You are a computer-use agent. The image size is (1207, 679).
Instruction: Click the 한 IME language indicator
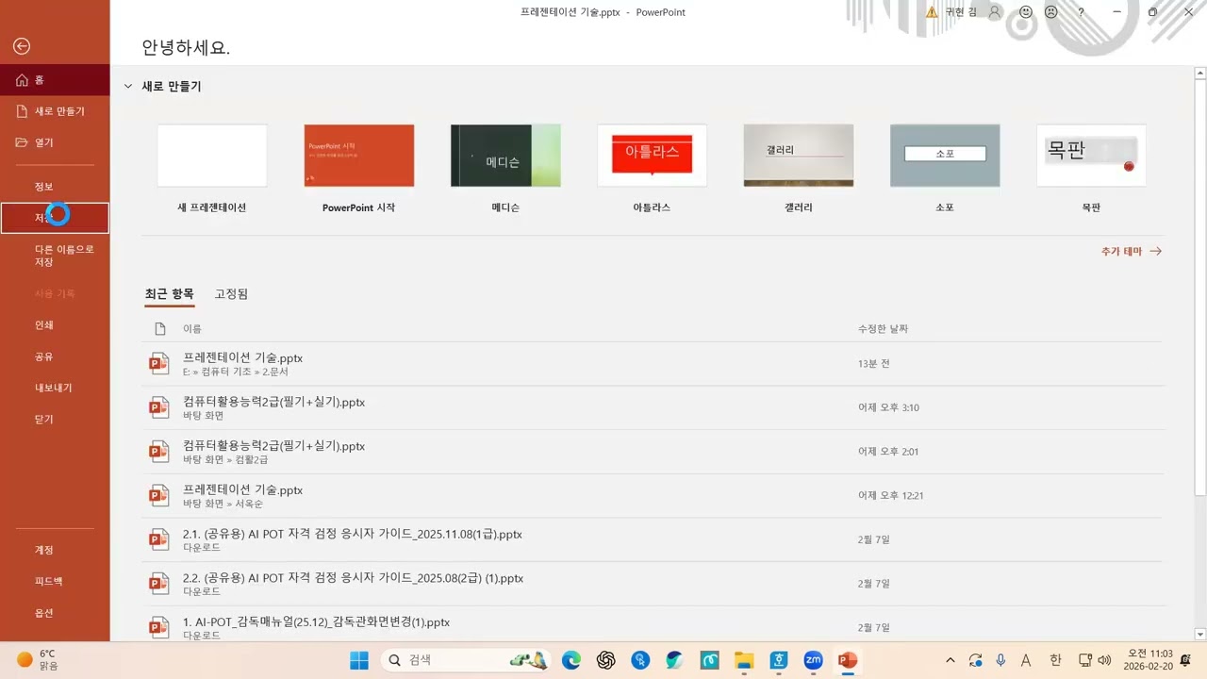pos(1055,660)
